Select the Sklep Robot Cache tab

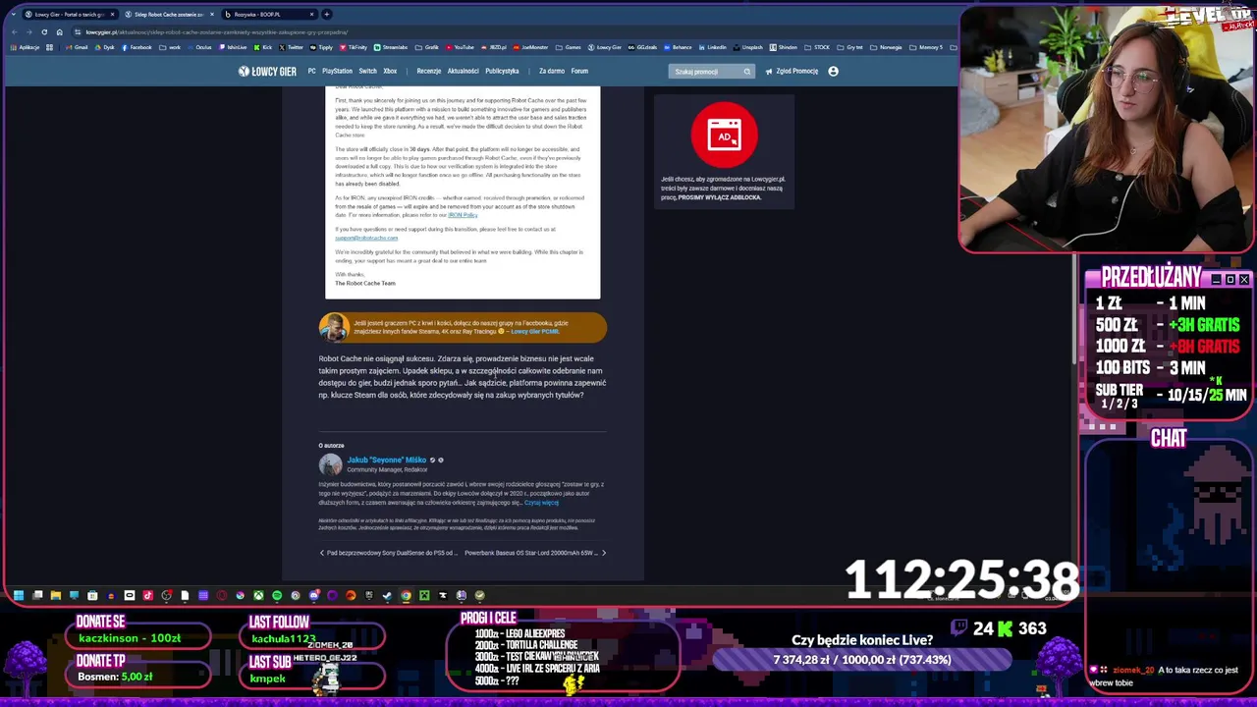coord(169,14)
